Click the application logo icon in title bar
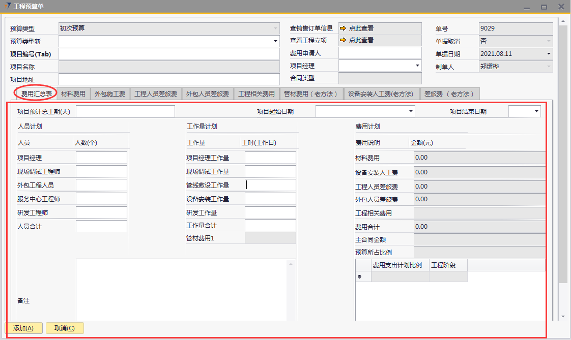This screenshot has height=340, width=571. click(x=6, y=7)
